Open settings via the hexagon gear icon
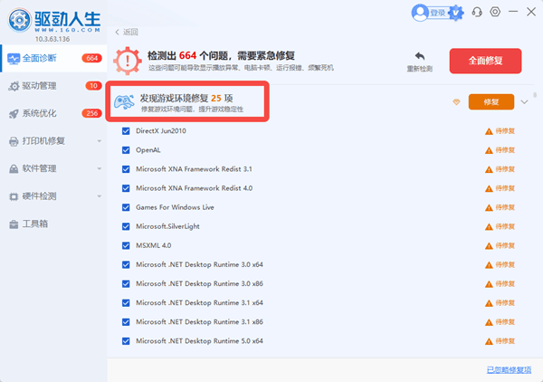543x382 pixels. pyautogui.click(x=495, y=12)
